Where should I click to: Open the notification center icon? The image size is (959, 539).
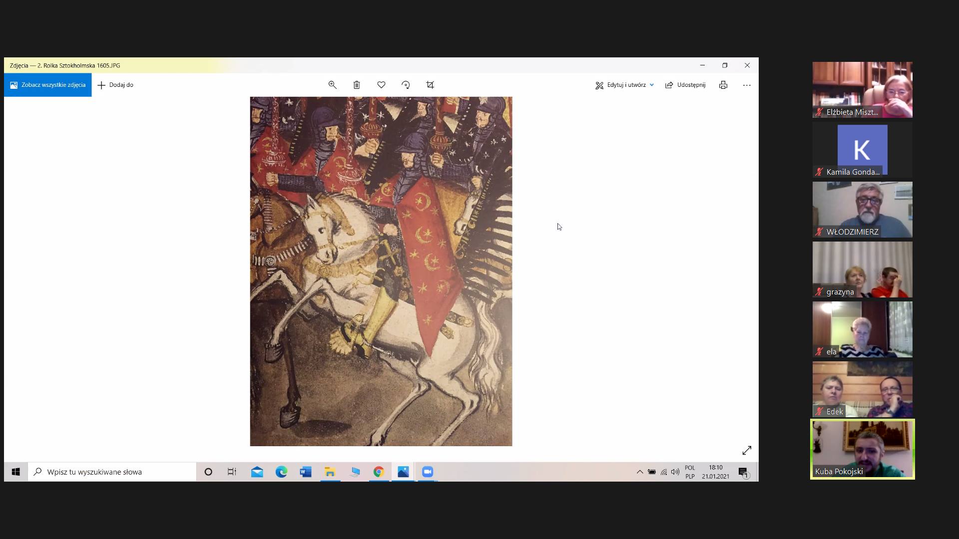pos(743,472)
